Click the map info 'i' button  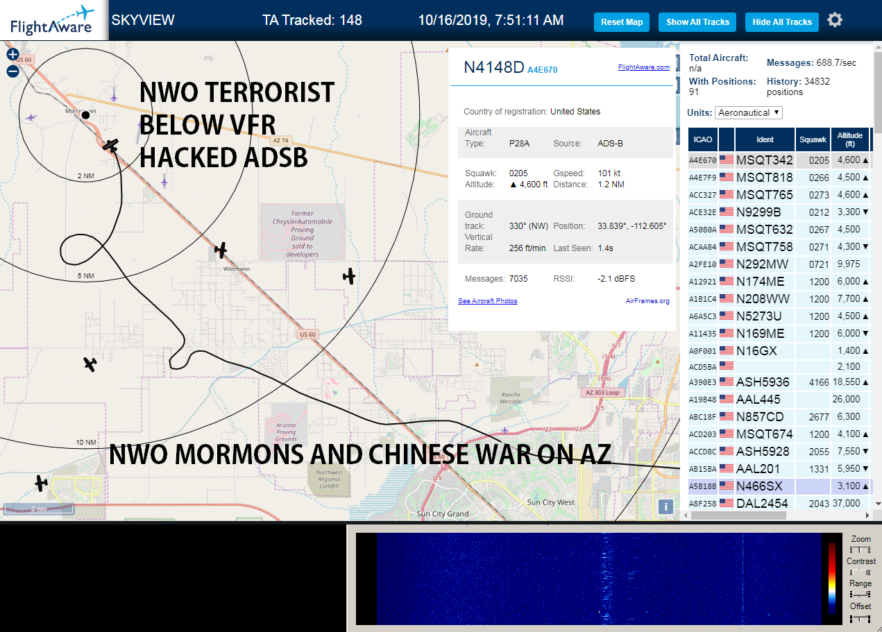point(665,506)
